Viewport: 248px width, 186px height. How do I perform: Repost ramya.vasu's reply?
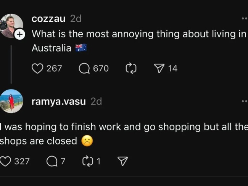88,161
